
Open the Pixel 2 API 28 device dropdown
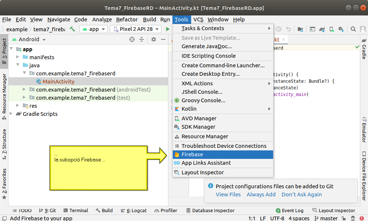136,29
